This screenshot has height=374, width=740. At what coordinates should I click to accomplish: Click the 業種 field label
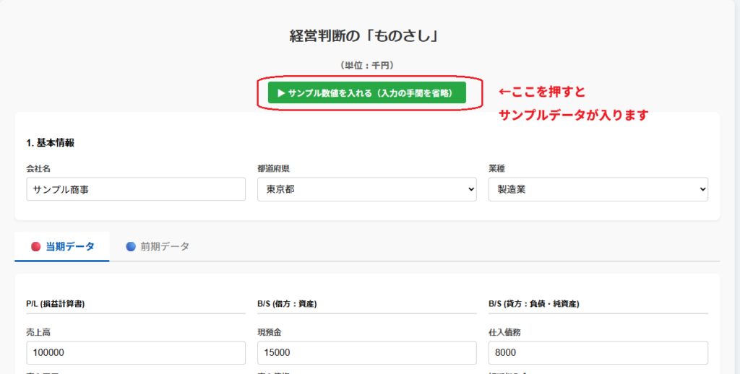[496, 169]
